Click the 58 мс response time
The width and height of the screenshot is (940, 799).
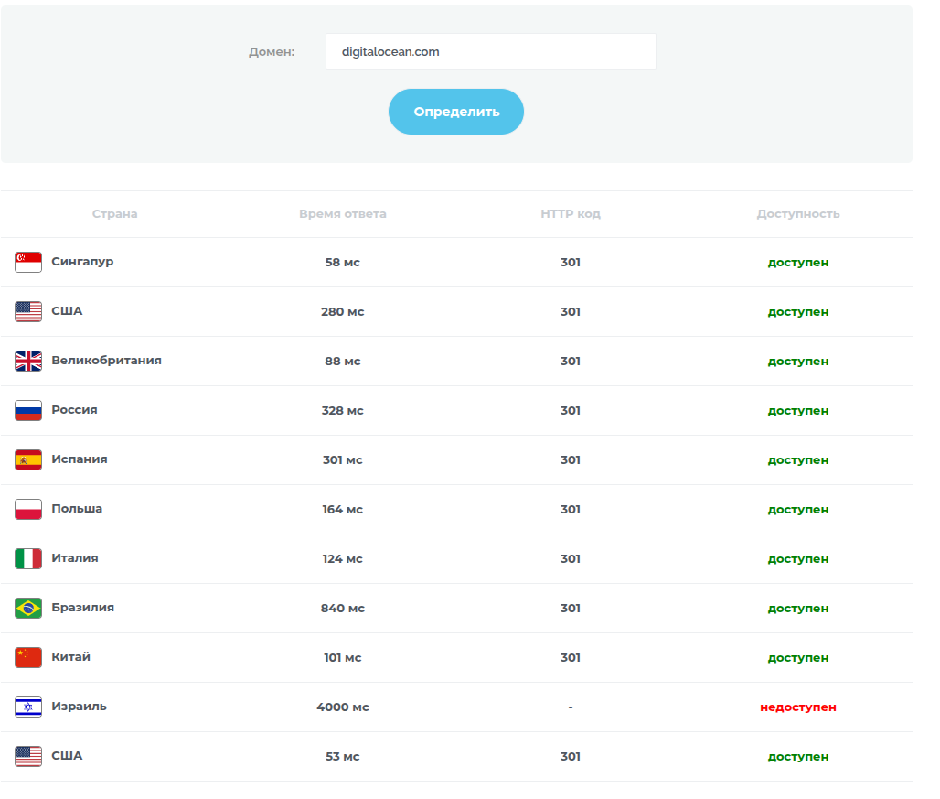coord(342,262)
